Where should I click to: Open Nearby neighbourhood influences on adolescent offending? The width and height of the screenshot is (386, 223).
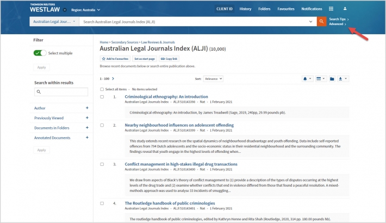click(179, 125)
